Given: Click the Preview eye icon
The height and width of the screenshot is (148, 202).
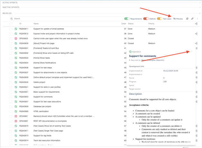Looking at the screenshot, I should [x=174, y=19].
